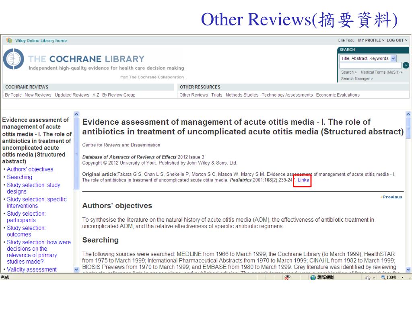Select Methods Studies menu item
Screen dimensions: 412x309
[x=242, y=95]
